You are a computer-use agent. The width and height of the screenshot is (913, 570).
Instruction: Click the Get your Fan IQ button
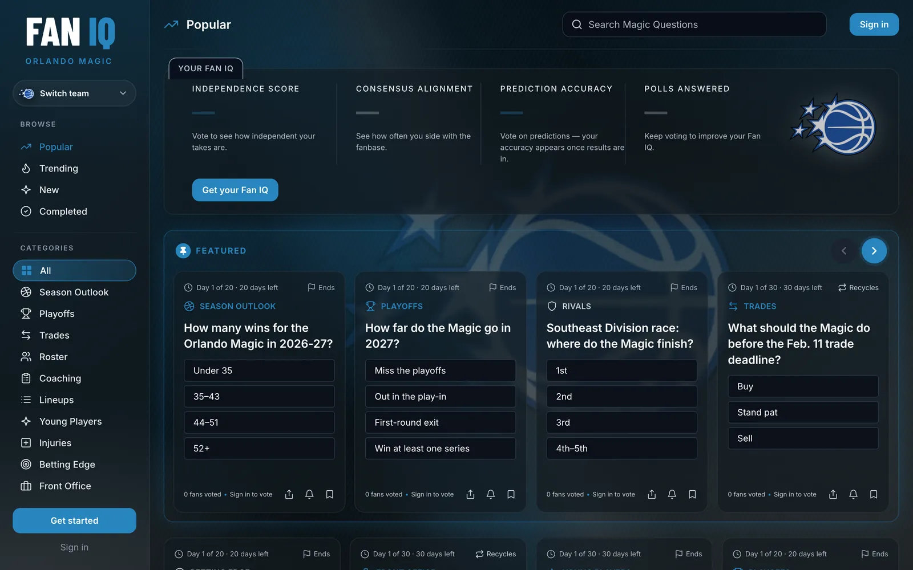(235, 190)
